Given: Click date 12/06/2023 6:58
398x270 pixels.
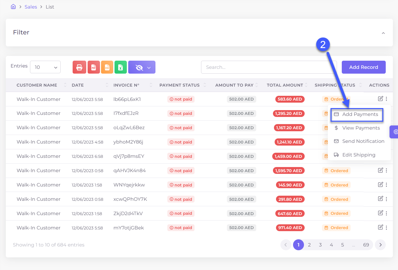Looking at the screenshot, I should [87, 156].
